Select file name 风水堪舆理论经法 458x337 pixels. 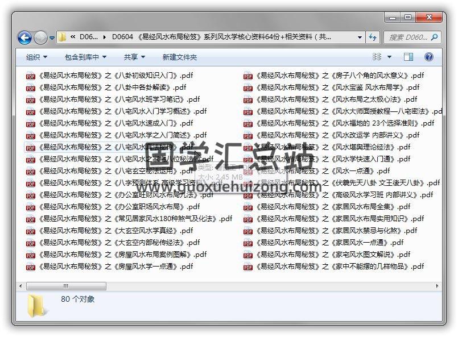[x=333, y=147]
